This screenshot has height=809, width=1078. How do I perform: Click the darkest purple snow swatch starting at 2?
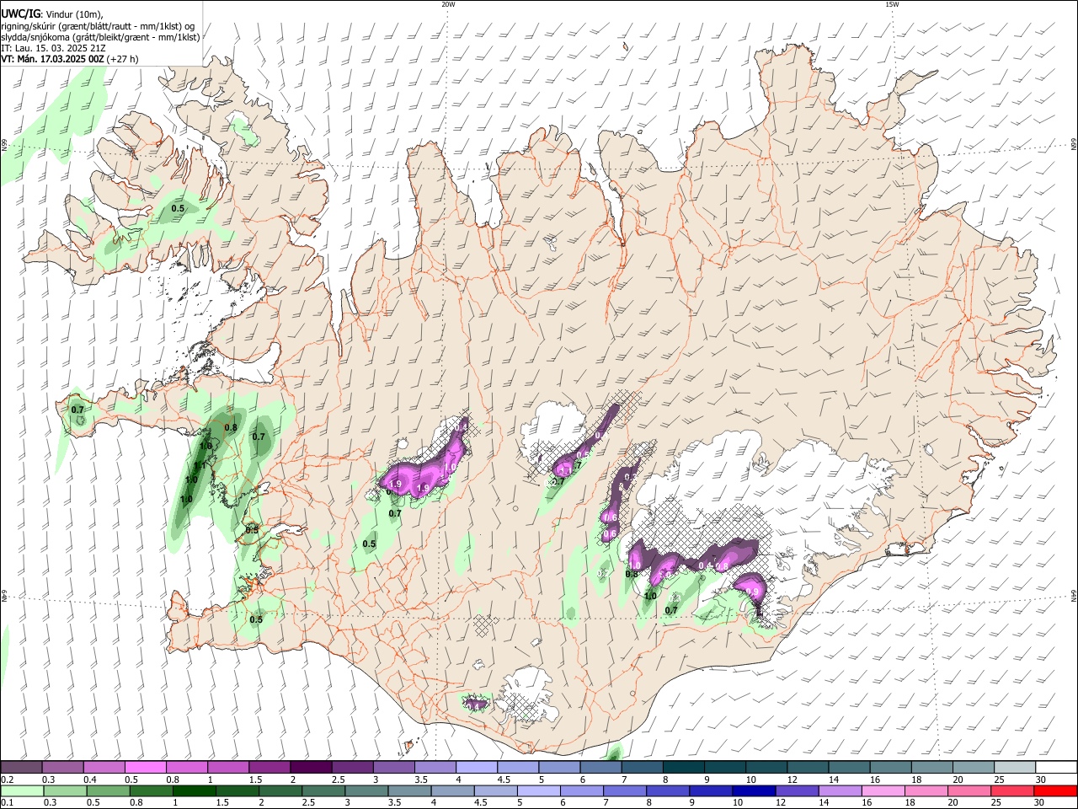tap(310, 768)
